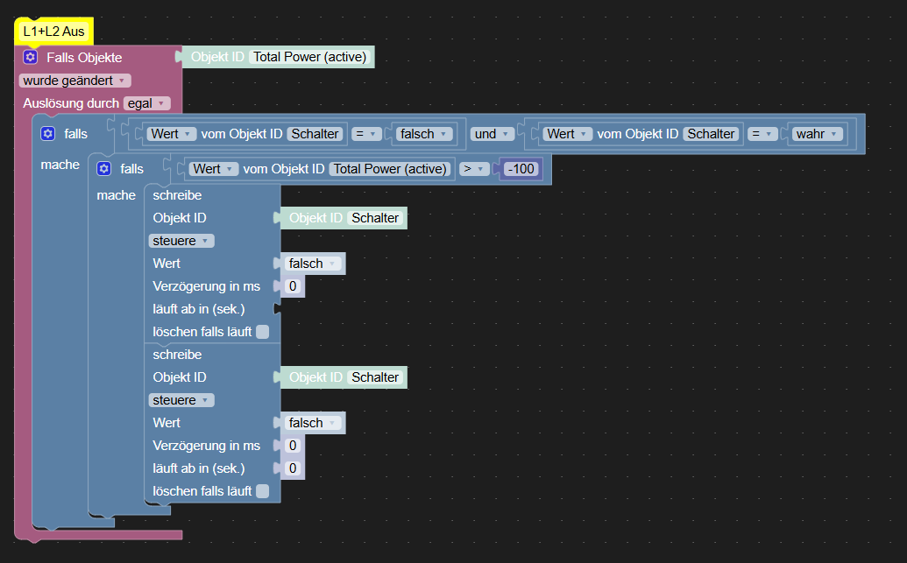Open wahr value dropdown
Image resolution: width=907 pixels, height=563 pixels.
[x=817, y=134]
